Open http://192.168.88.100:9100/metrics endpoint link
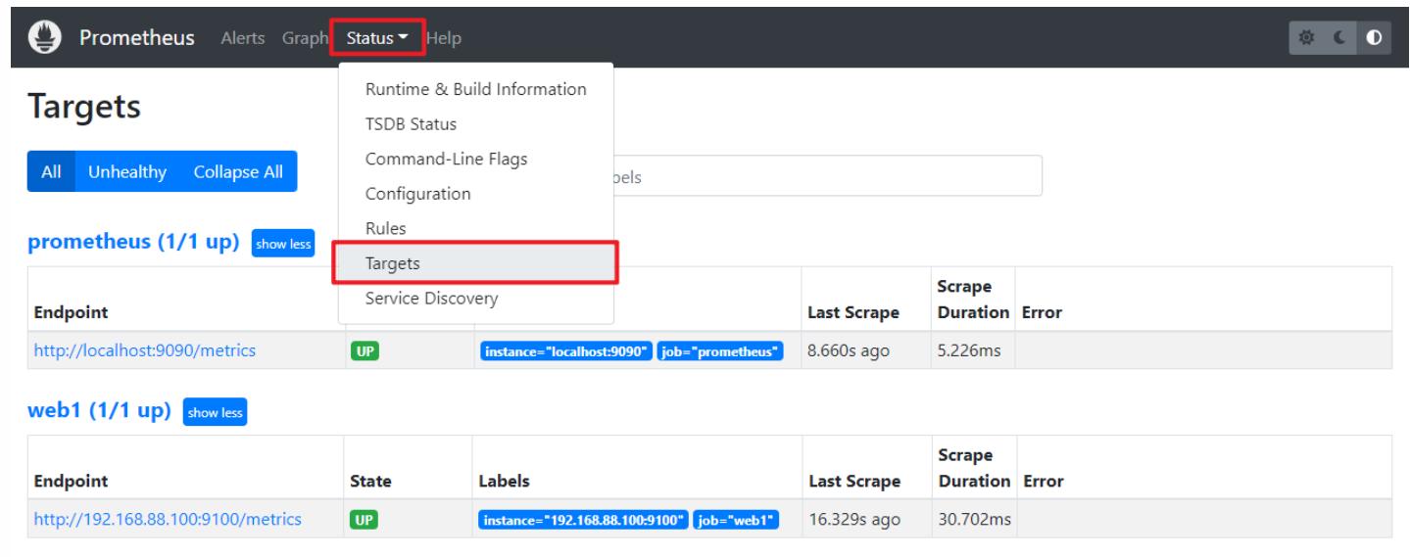The height and width of the screenshot is (557, 1410). coord(168,519)
